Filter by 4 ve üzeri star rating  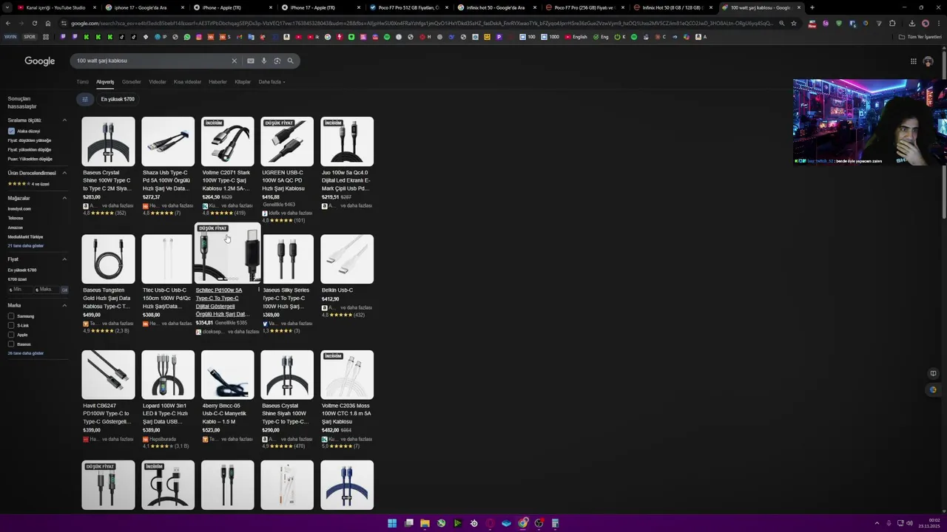coord(28,184)
